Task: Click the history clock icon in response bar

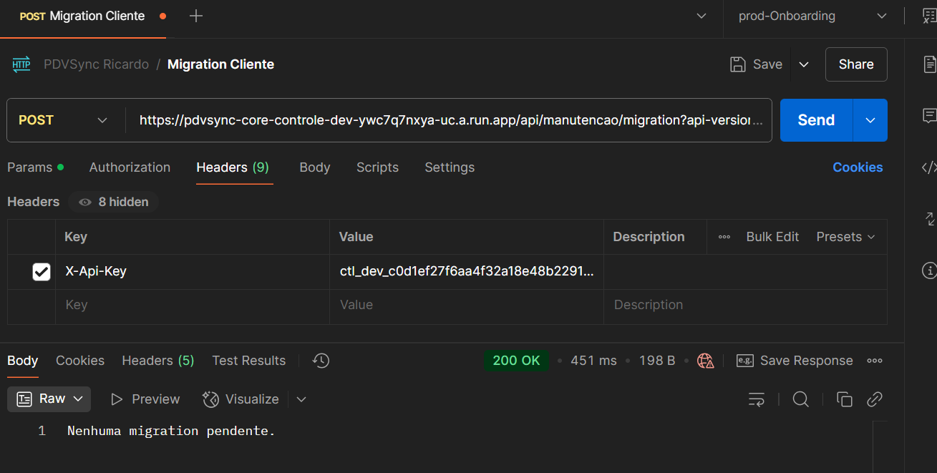Action: (x=321, y=361)
